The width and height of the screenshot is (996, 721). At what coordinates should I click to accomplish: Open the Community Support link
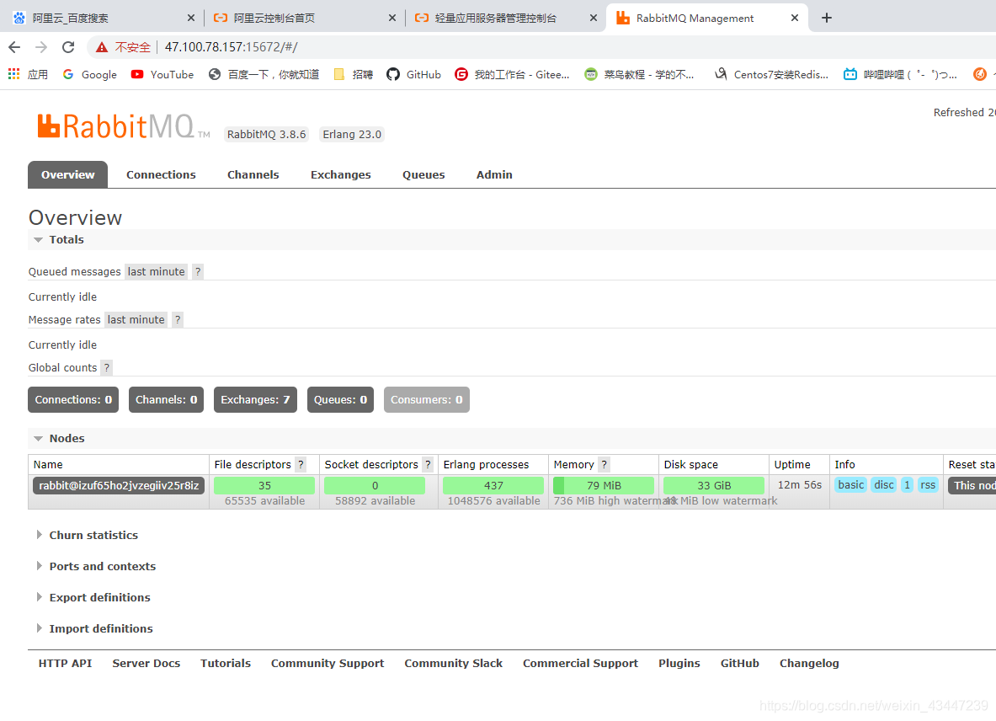(328, 663)
